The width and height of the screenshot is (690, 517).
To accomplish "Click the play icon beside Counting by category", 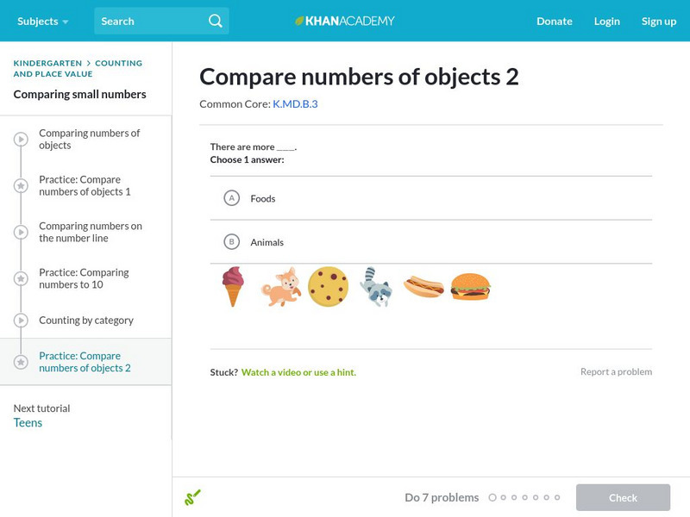I will [x=21, y=321].
